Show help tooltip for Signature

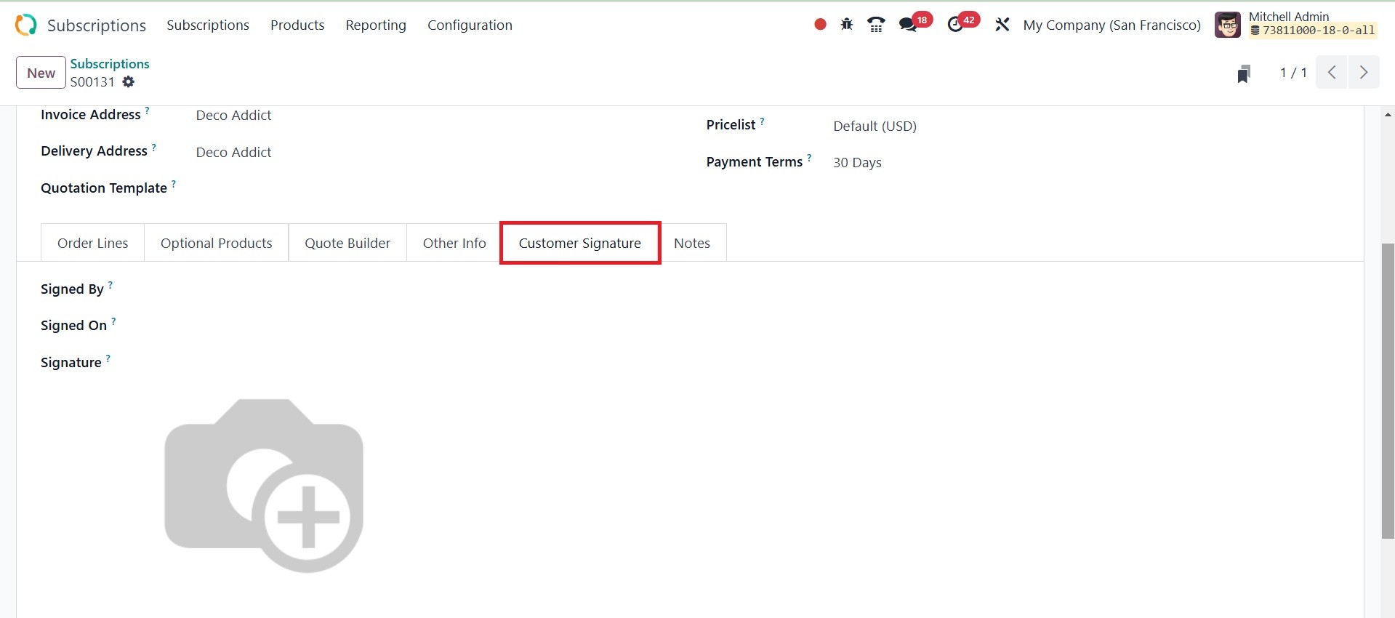click(108, 358)
